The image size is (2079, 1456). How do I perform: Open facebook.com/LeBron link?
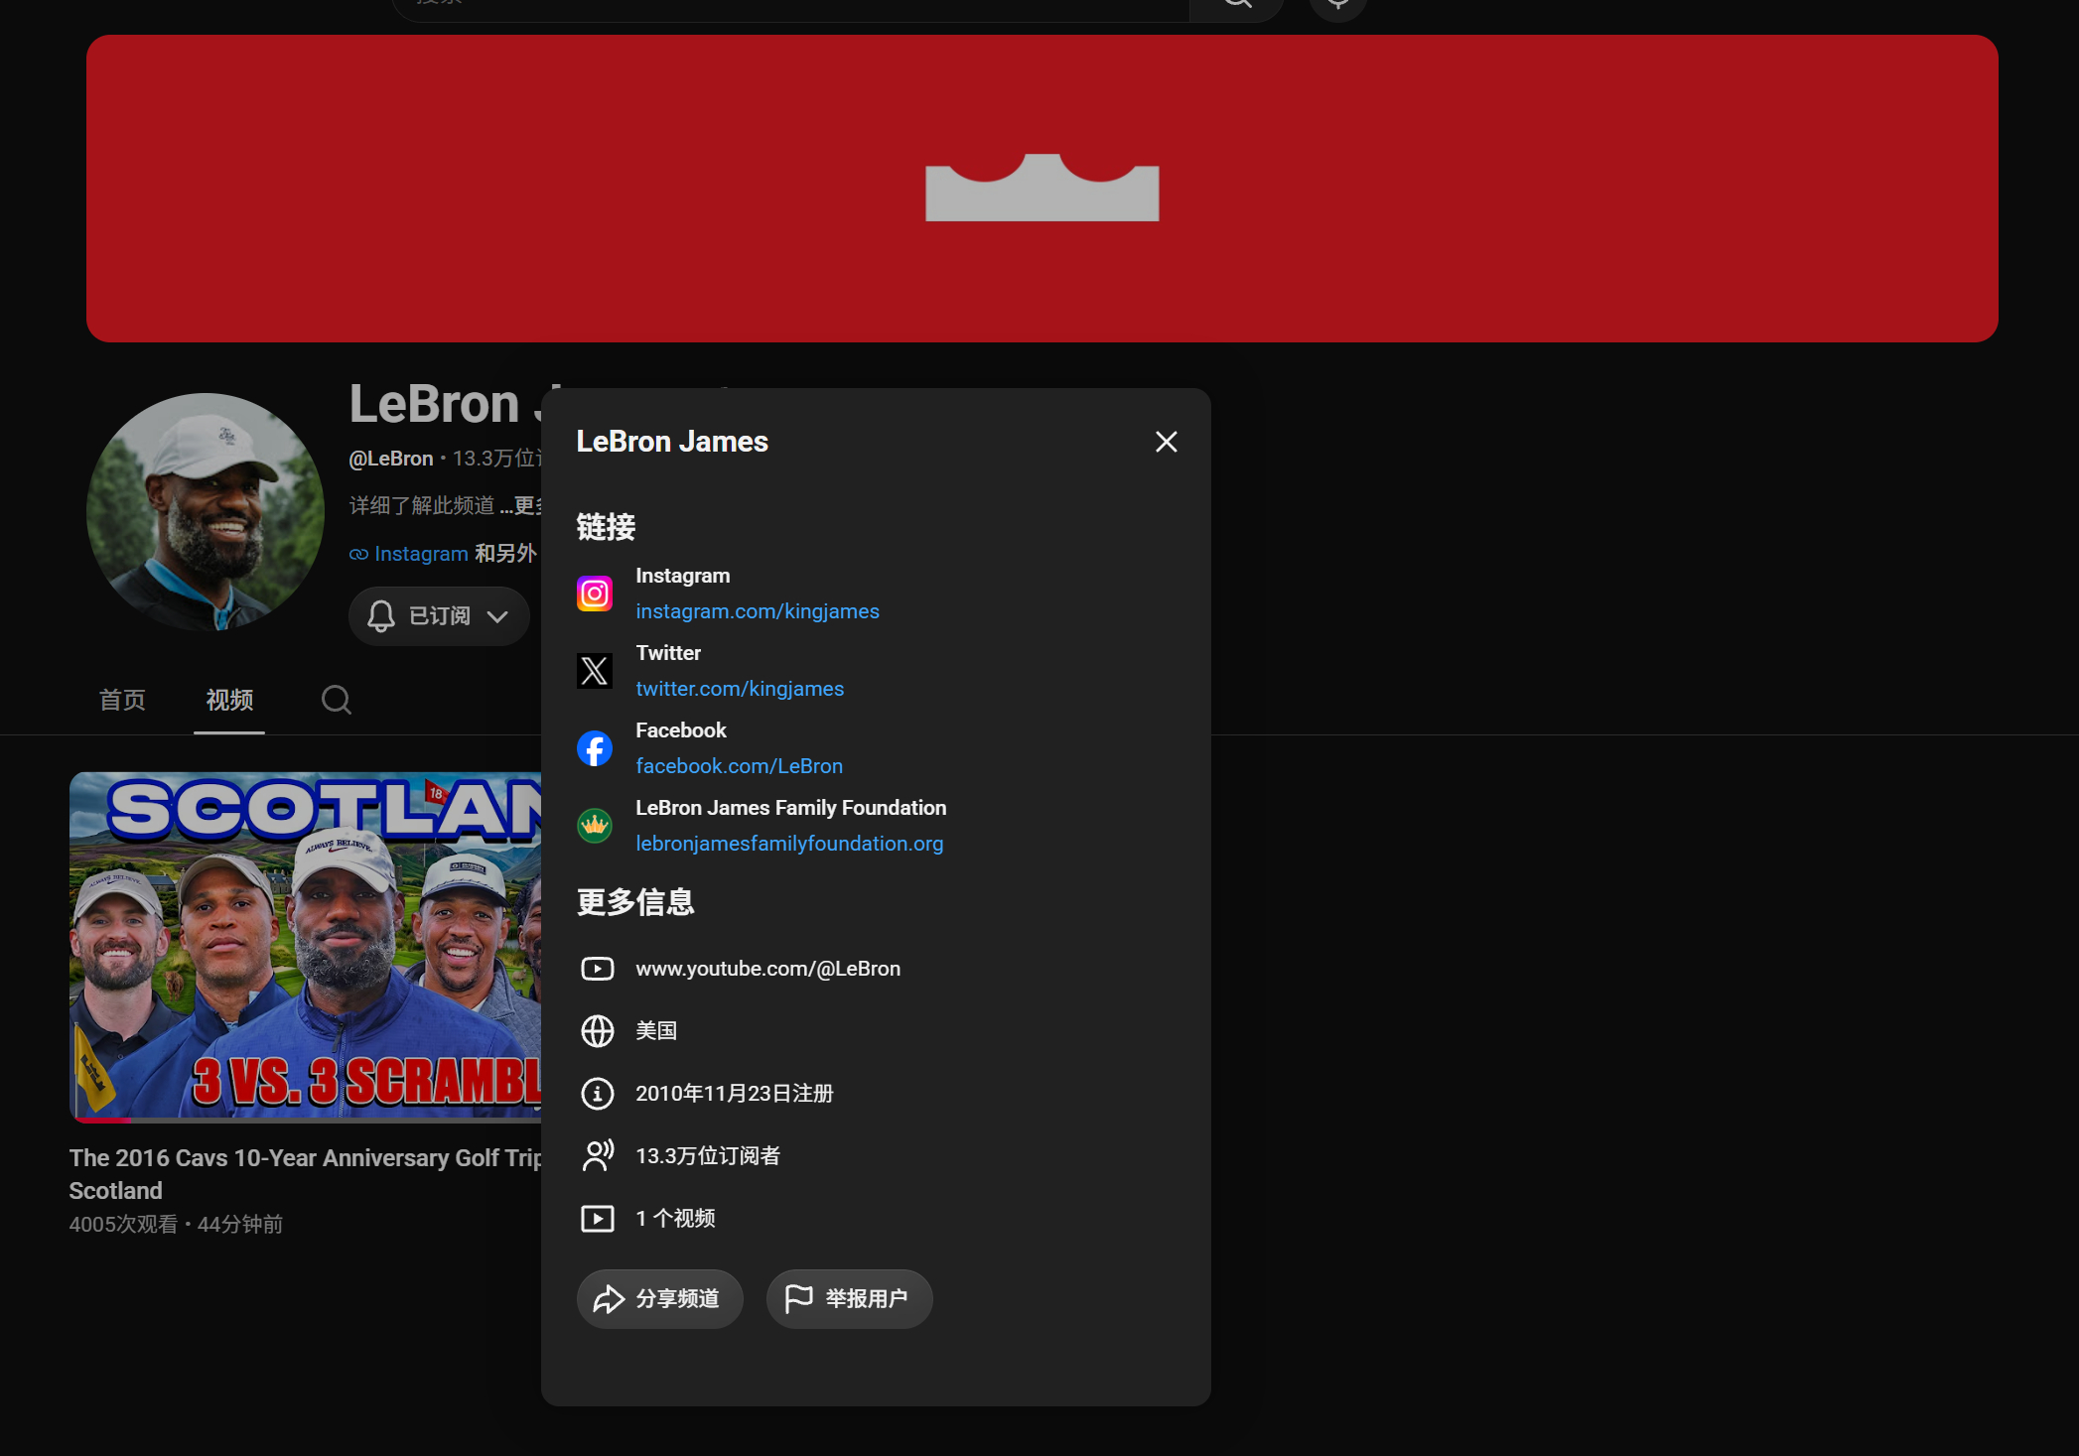point(739,766)
